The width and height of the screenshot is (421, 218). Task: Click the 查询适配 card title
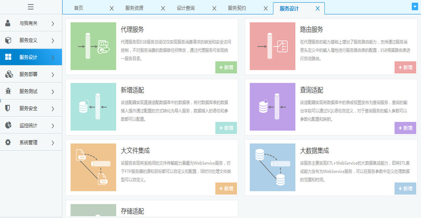tap(312, 90)
